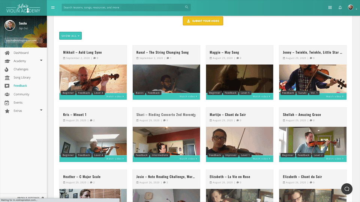The image size is (360, 202).
Task: Click the calendar icon on Maggie's card
Action: 211,58
